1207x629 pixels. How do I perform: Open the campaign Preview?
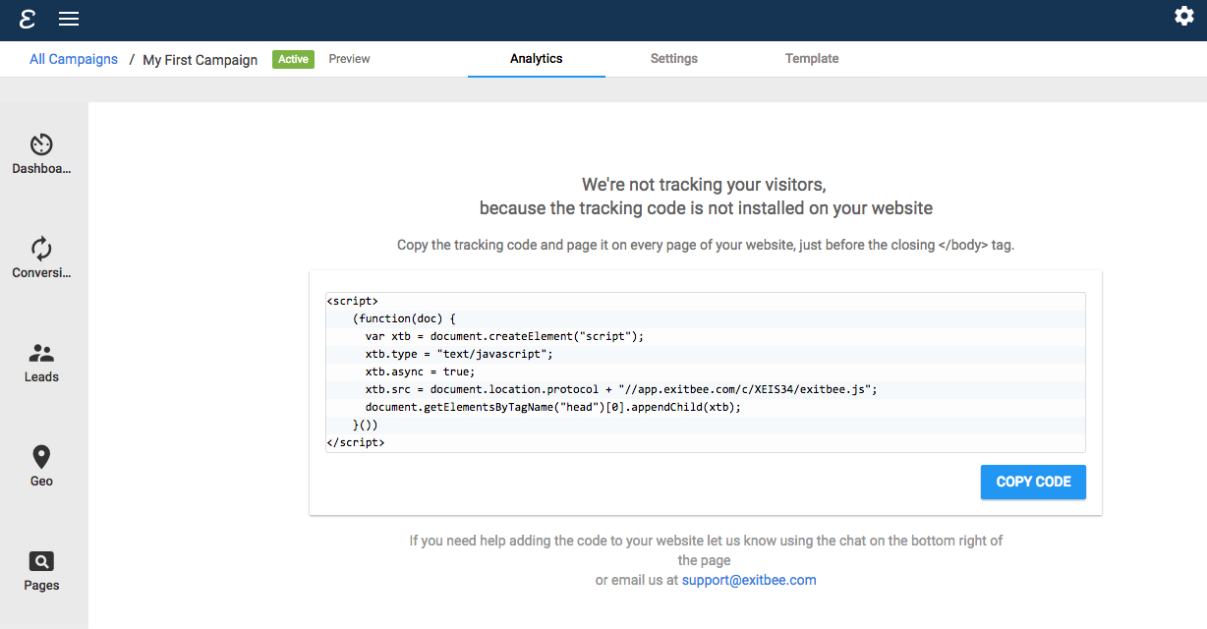click(349, 59)
